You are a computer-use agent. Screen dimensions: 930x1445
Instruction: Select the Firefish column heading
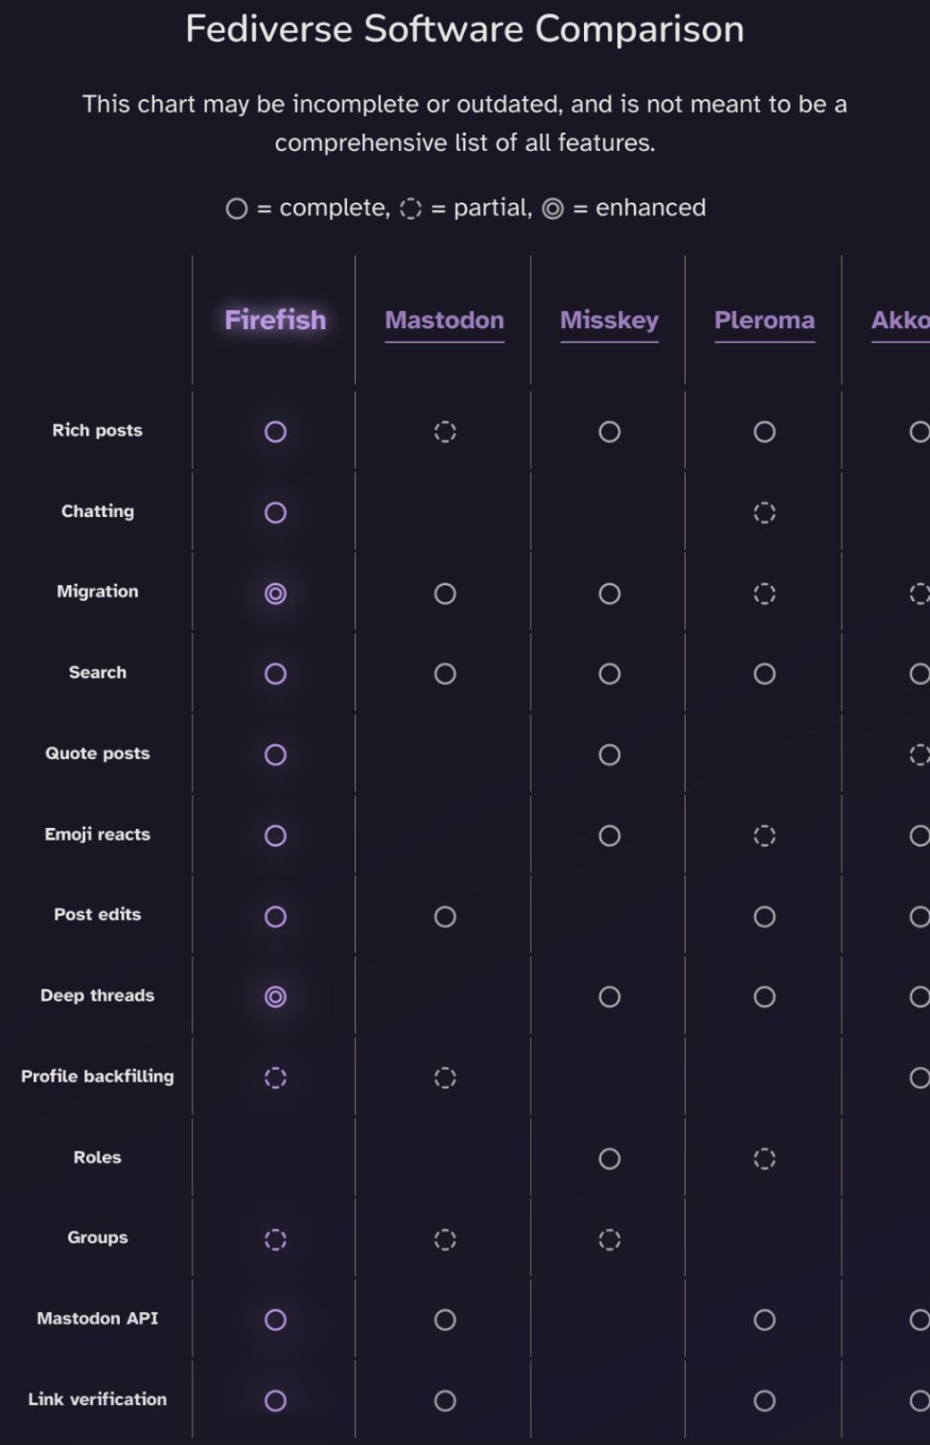(275, 320)
